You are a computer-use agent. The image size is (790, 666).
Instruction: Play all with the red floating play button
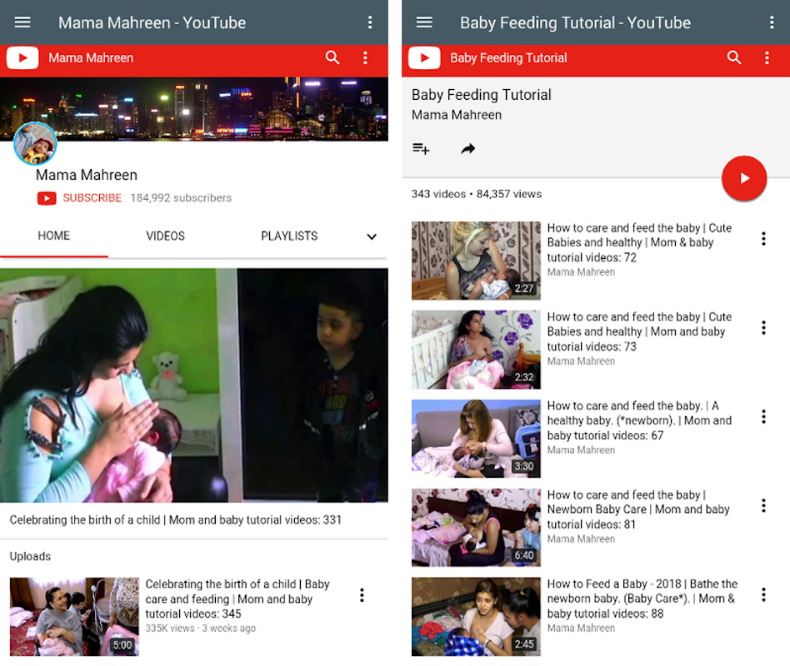pyautogui.click(x=744, y=178)
